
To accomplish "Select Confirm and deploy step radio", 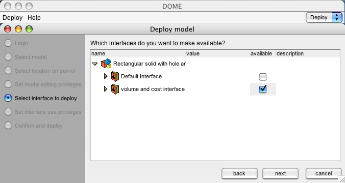I will click(8, 126).
